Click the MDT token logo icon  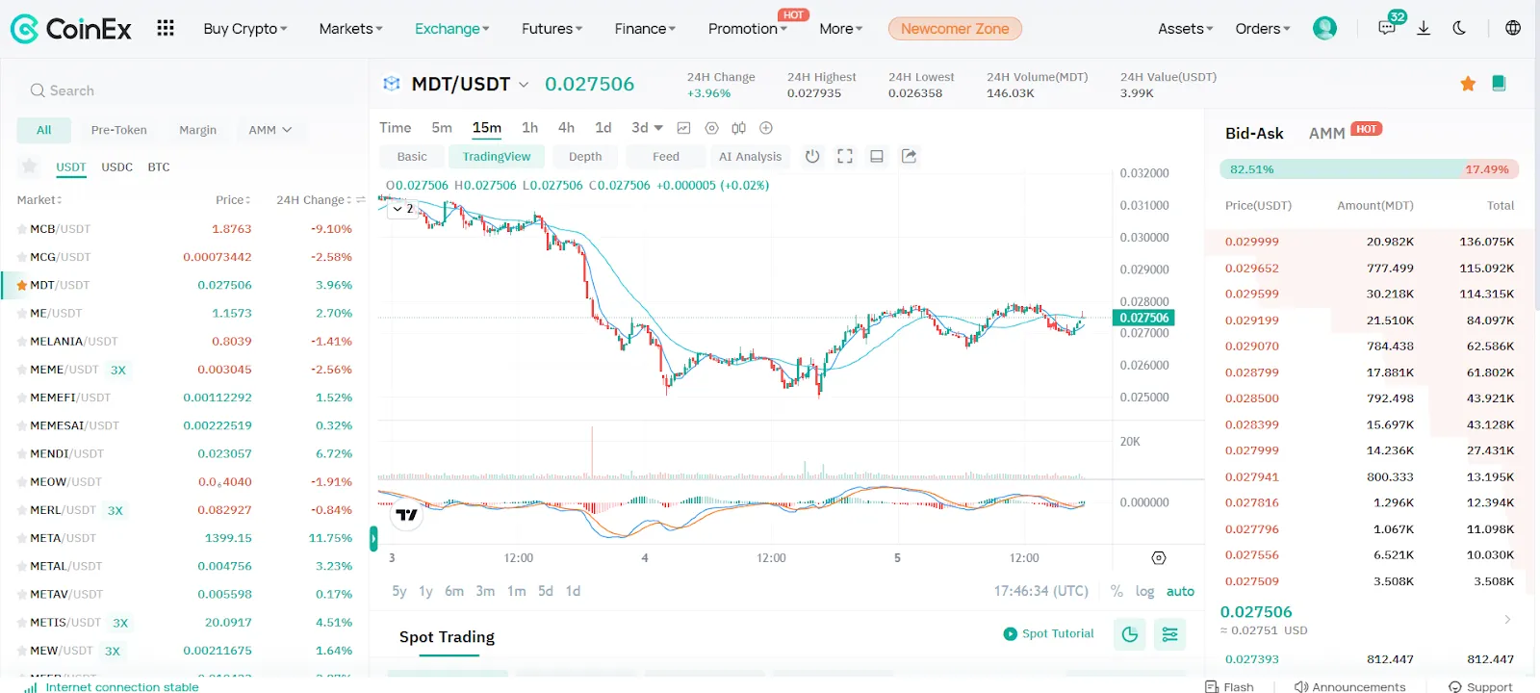pos(391,84)
